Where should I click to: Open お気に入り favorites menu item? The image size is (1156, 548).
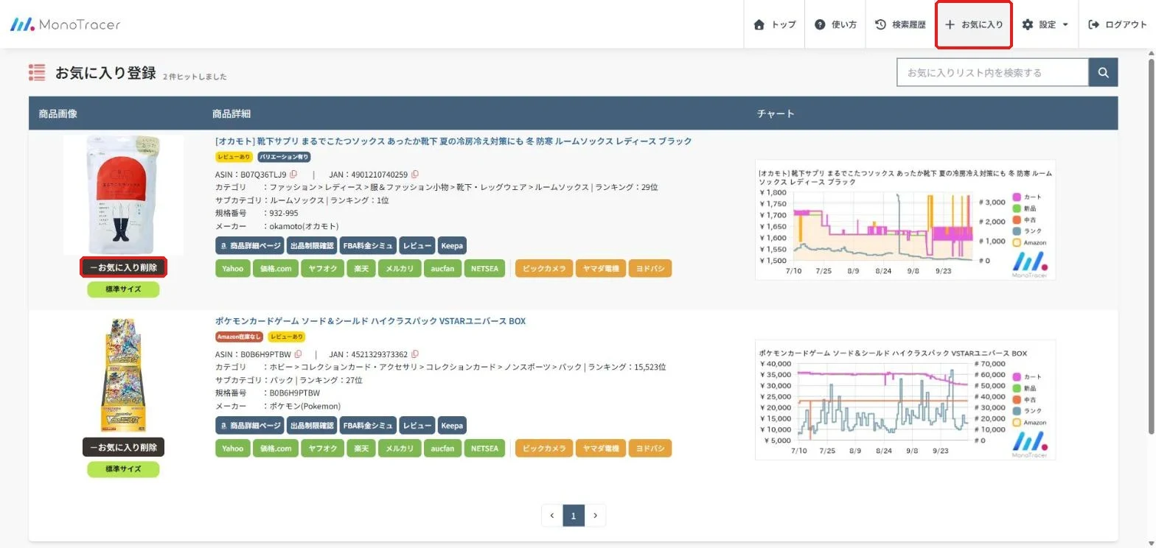973,24
